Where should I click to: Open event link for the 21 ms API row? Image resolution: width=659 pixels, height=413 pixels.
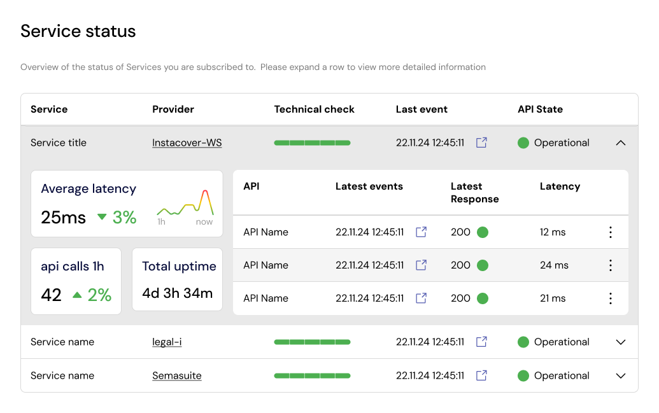point(421,298)
